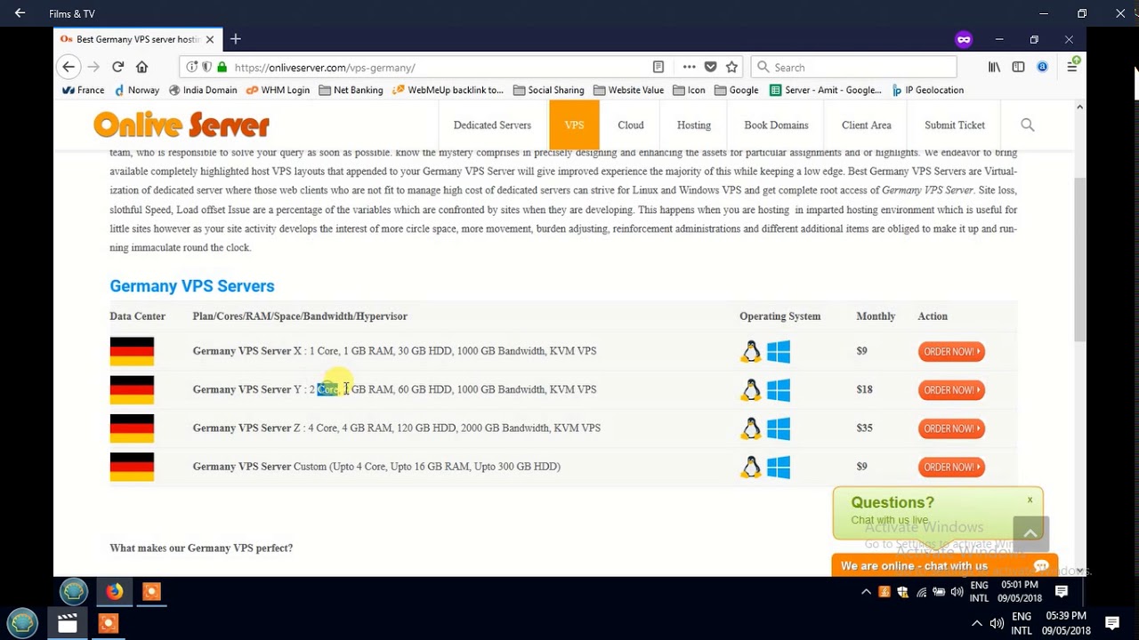Open the Norway bookmark

click(136, 90)
